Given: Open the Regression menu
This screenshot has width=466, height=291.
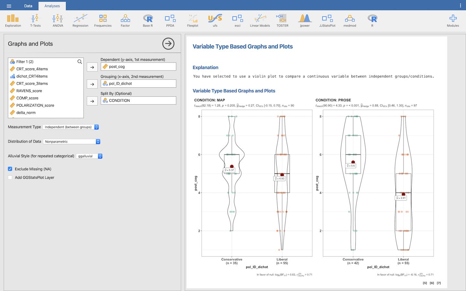Looking at the screenshot, I should point(80,21).
